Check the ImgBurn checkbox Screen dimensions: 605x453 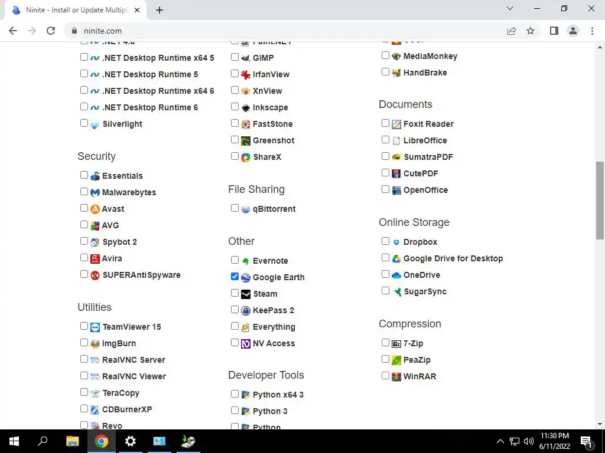tap(84, 343)
